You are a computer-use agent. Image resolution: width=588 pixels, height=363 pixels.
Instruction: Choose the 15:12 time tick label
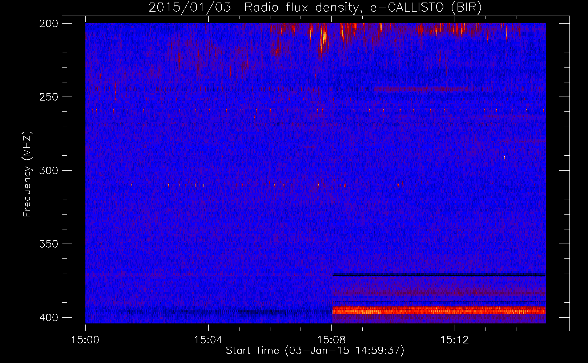point(455,340)
